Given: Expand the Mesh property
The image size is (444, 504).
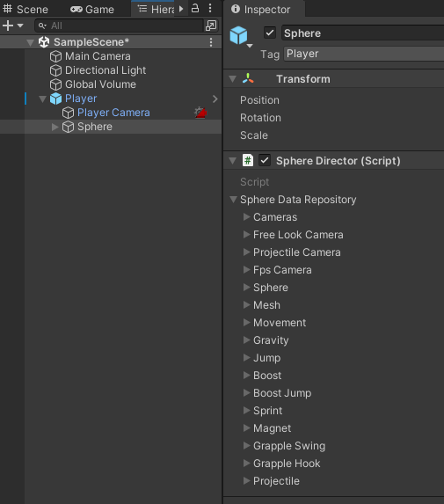Looking at the screenshot, I should 246,304.
